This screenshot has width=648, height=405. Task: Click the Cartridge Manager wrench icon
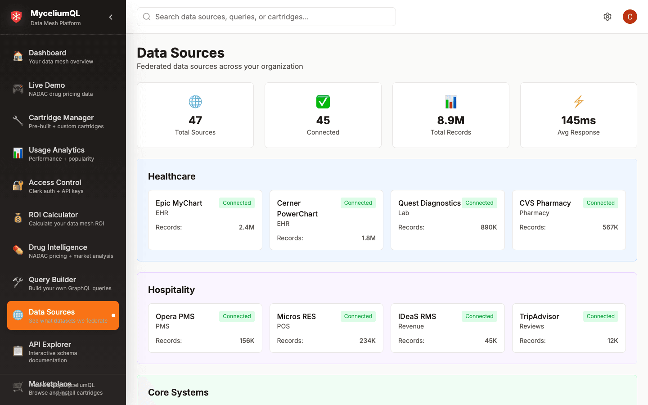[18, 121]
